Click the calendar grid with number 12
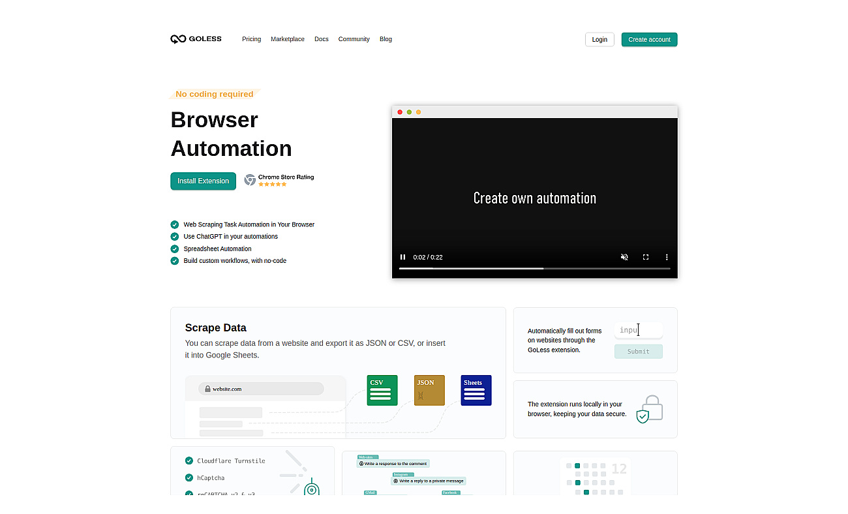Image resolution: width=848 pixels, height=514 pixels. coord(596,476)
